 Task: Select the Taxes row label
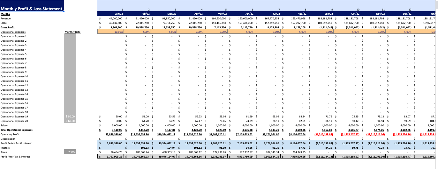[4, 152]
